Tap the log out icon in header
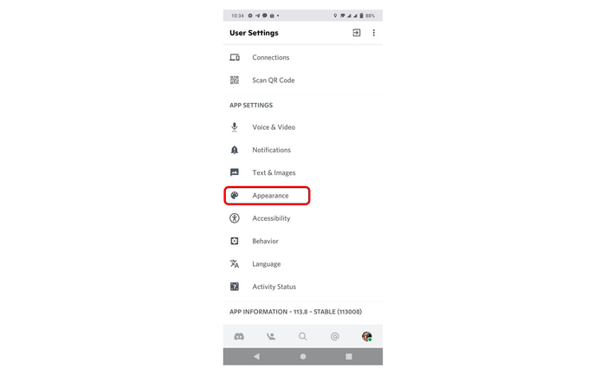This screenshot has height=375, width=606. 357,33
